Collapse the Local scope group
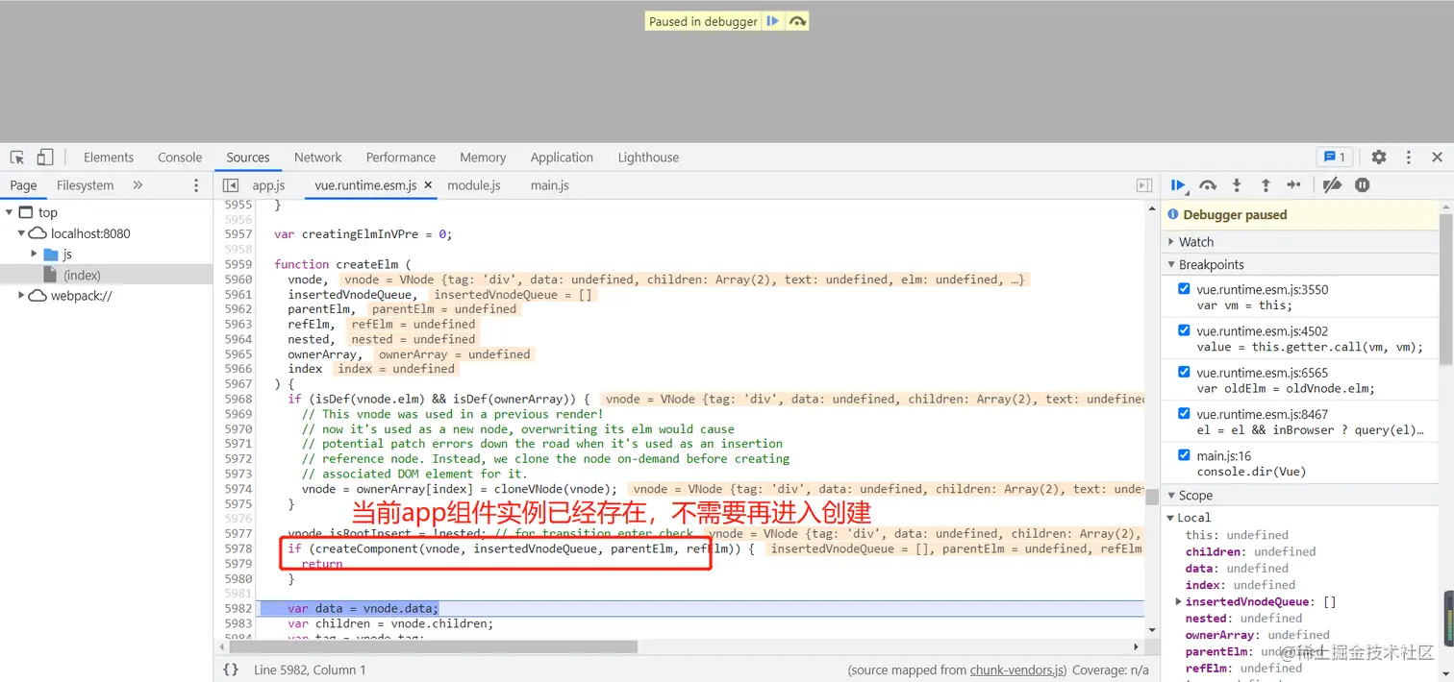The image size is (1454, 682). click(1171, 518)
